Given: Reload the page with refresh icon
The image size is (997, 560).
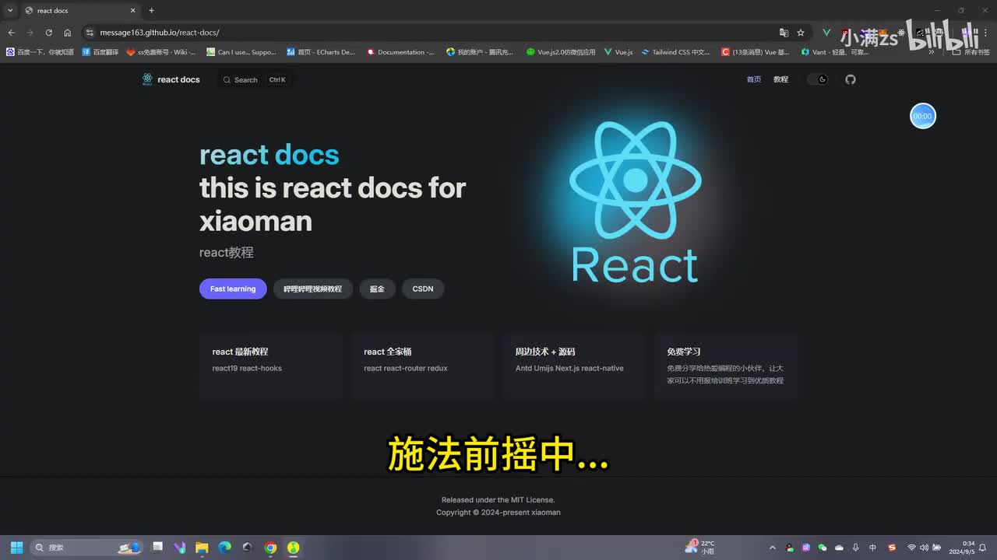Looking at the screenshot, I should 48,33.
